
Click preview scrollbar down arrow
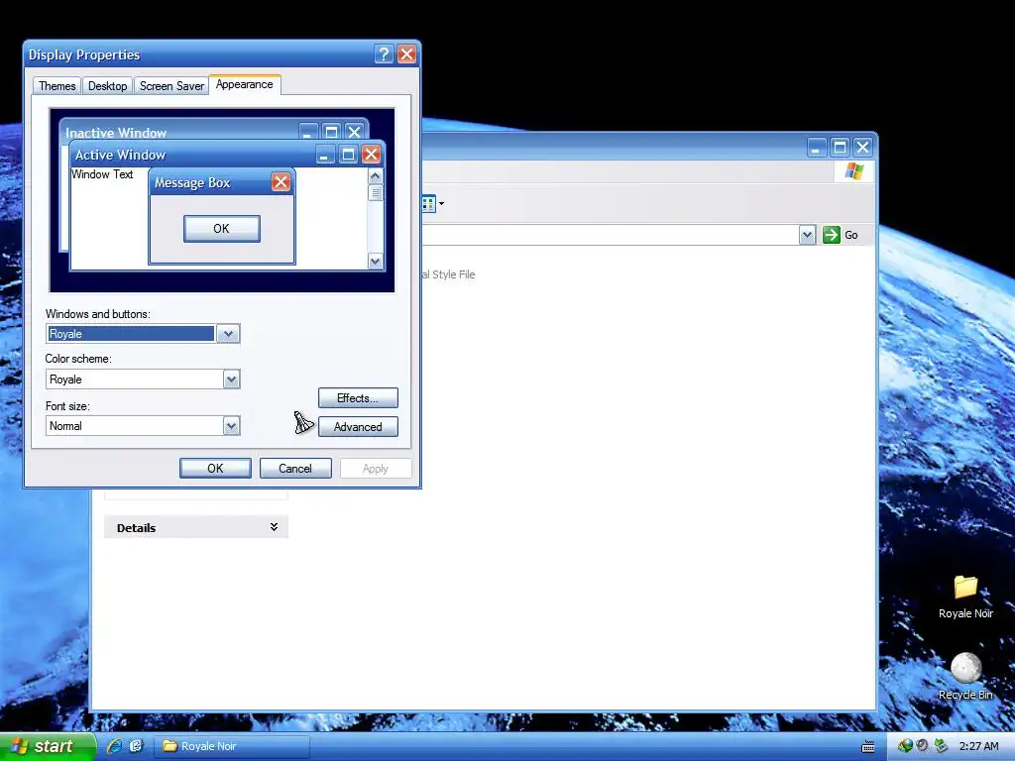376,261
